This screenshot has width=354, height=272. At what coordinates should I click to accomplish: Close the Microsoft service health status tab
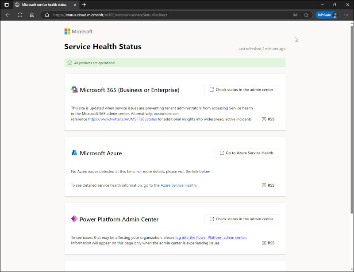(75, 4)
